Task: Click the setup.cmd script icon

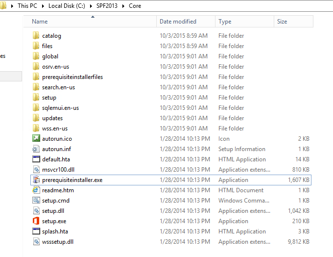Action: (x=36, y=200)
